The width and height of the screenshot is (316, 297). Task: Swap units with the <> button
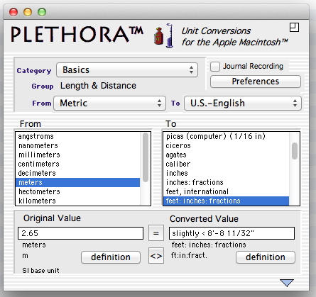156,256
